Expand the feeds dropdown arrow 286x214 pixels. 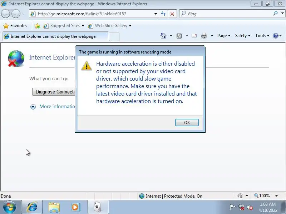tap(187, 36)
